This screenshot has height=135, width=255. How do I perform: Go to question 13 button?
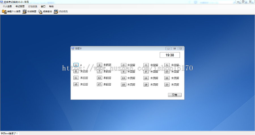[124, 78]
